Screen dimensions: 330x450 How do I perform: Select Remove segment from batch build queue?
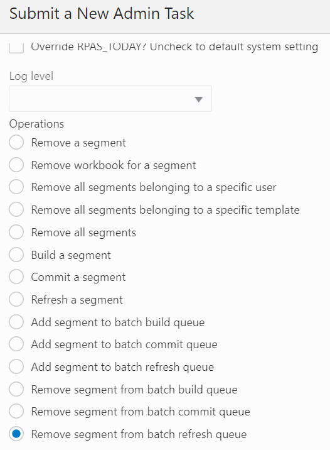coord(16,390)
